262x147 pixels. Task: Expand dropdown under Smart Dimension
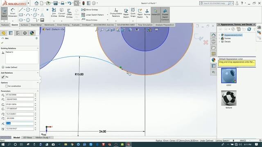(x=13, y=21)
